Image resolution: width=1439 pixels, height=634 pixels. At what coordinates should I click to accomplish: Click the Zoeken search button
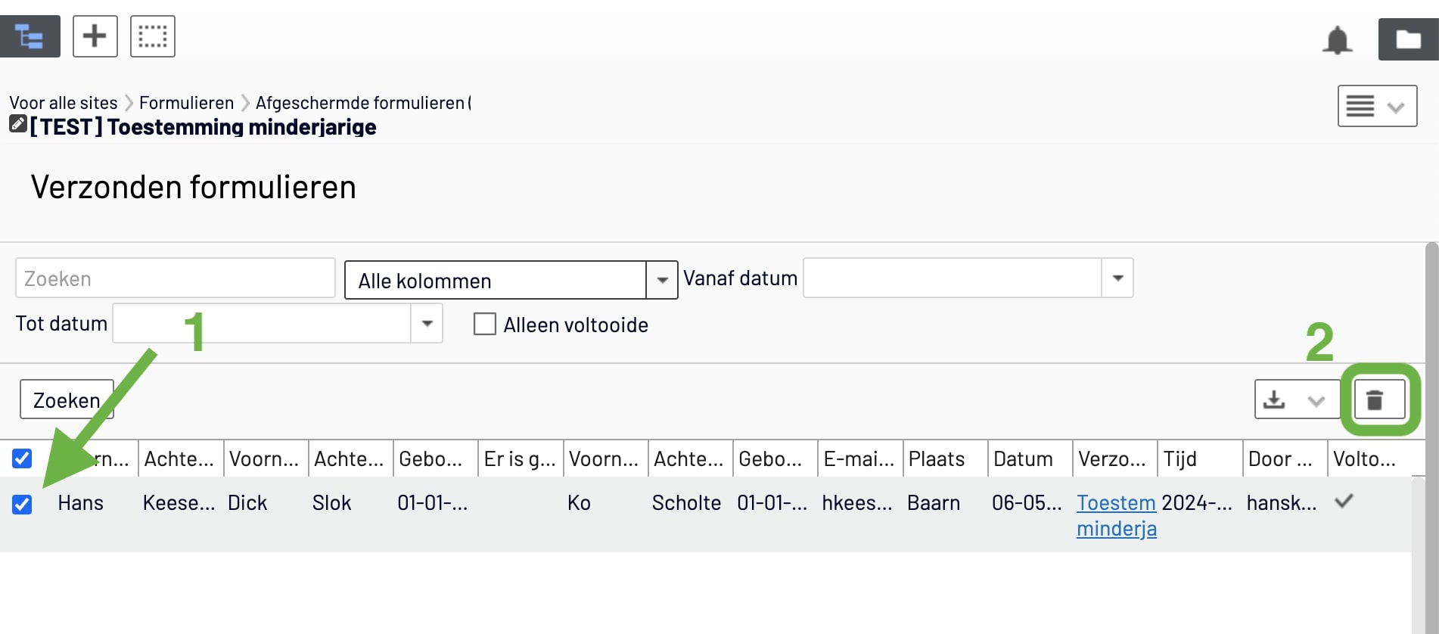click(67, 399)
